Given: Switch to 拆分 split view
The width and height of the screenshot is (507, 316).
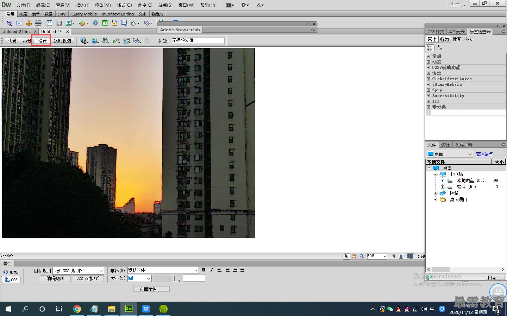Looking at the screenshot, I should (x=27, y=41).
